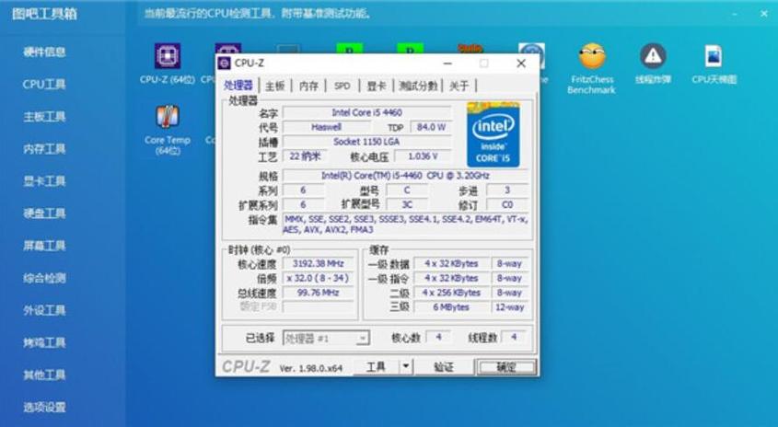Minimize the CPU-Z window
This screenshot has height=427, width=778.
(447, 63)
